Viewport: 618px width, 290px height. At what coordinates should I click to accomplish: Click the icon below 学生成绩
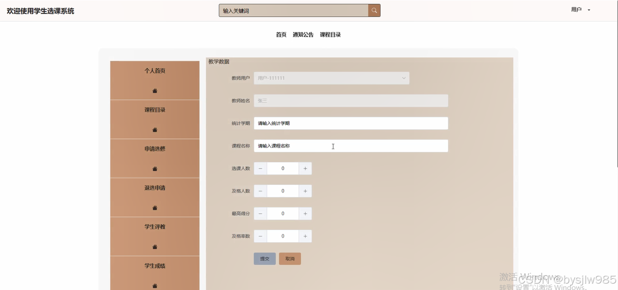click(x=154, y=285)
